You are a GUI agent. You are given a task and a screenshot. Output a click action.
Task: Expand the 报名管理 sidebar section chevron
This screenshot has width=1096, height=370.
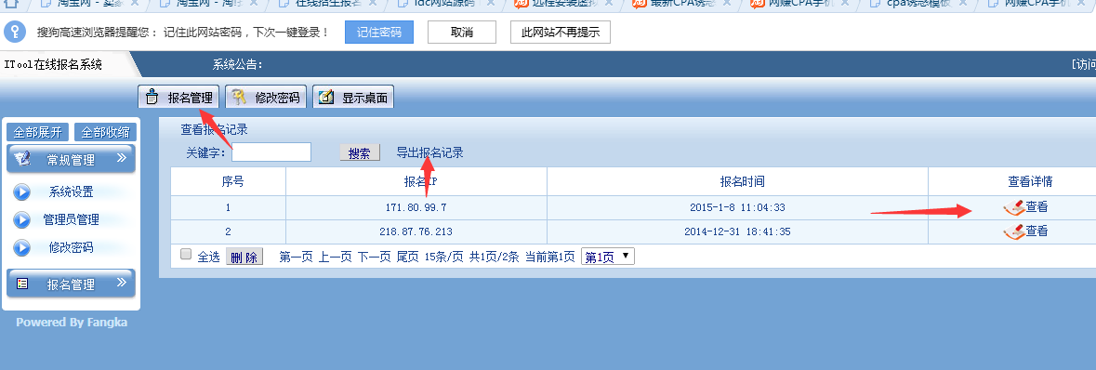(122, 282)
